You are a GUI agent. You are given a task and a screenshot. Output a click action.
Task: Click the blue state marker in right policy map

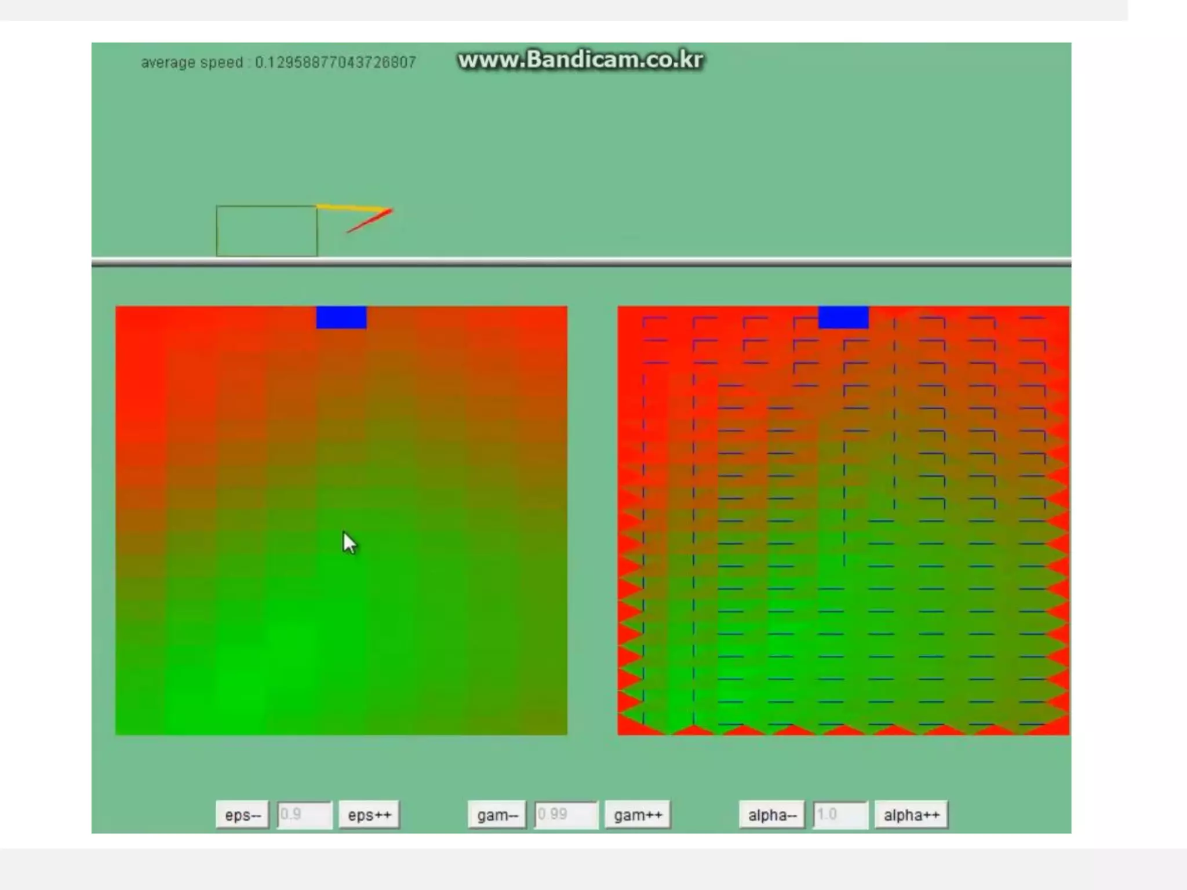point(843,318)
